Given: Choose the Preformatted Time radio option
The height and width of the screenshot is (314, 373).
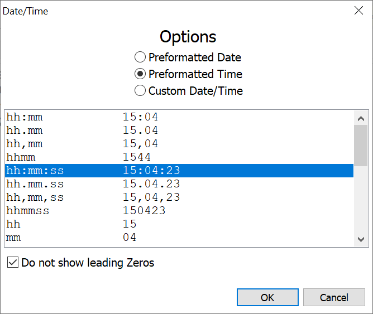Looking at the screenshot, I should click(140, 74).
